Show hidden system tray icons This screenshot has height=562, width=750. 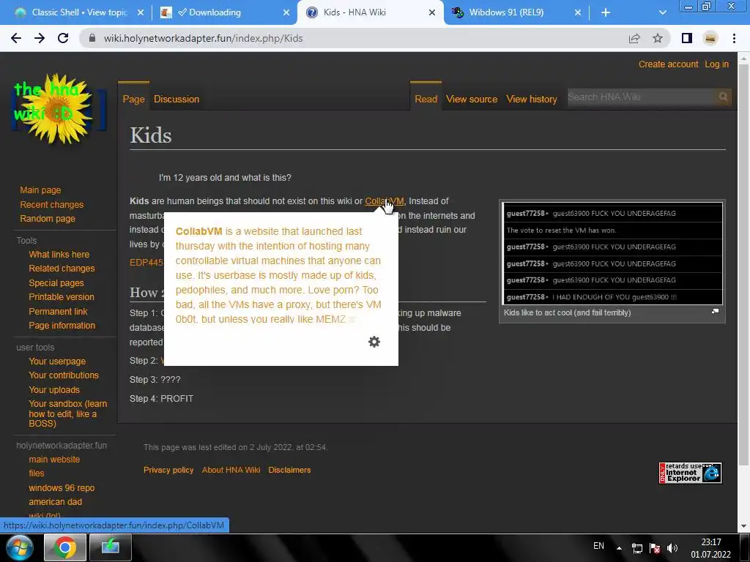coord(619,548)
